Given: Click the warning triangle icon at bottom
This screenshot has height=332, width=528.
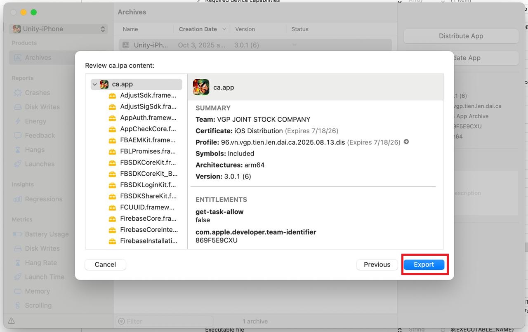Looking at the screenshot, I should click(12, 321).
